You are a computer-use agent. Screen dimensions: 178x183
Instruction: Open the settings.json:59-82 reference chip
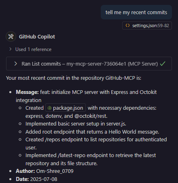click(x=147, y=26)
